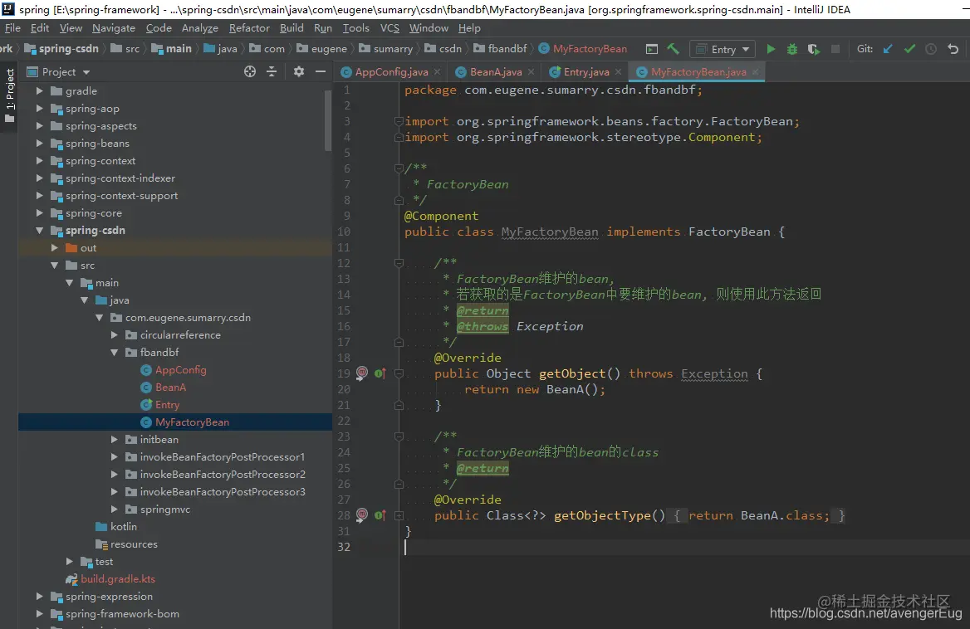This screenshot has width=970, height=629.
Task: Open the Build menu
Action: click(291, 28)
